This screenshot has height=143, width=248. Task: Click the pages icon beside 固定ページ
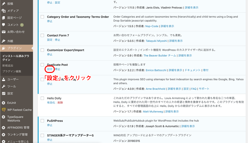coord(3,18)
